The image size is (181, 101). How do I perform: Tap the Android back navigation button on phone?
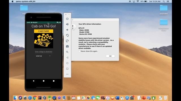point(33,81)
